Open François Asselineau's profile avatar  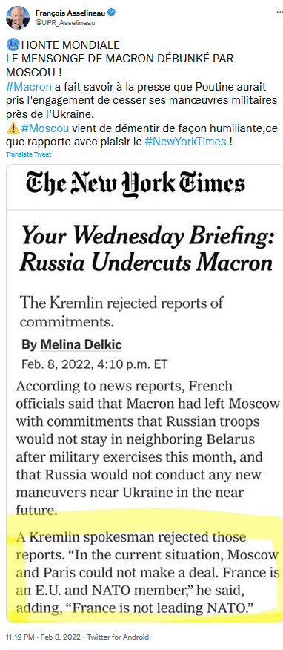(18, 18)
